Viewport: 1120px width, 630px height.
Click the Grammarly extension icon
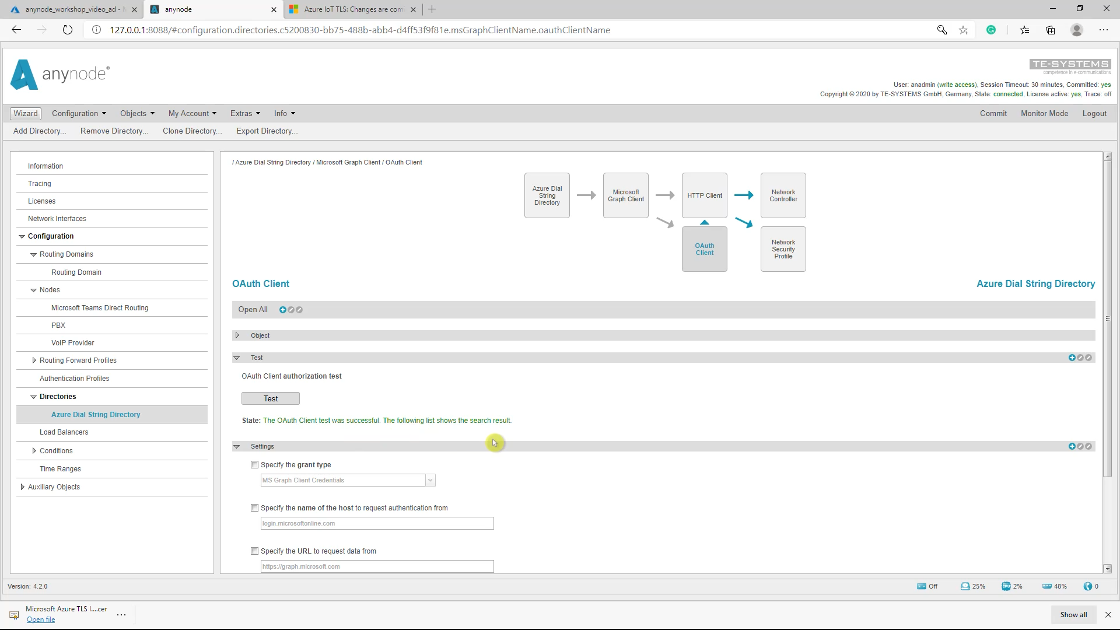[991, 30]
